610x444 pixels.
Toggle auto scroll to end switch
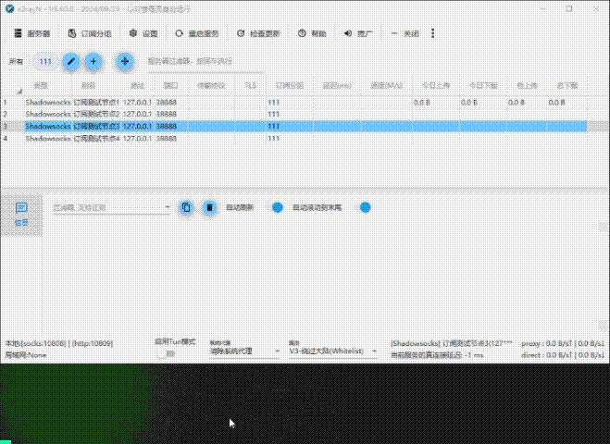click(363, 207)
